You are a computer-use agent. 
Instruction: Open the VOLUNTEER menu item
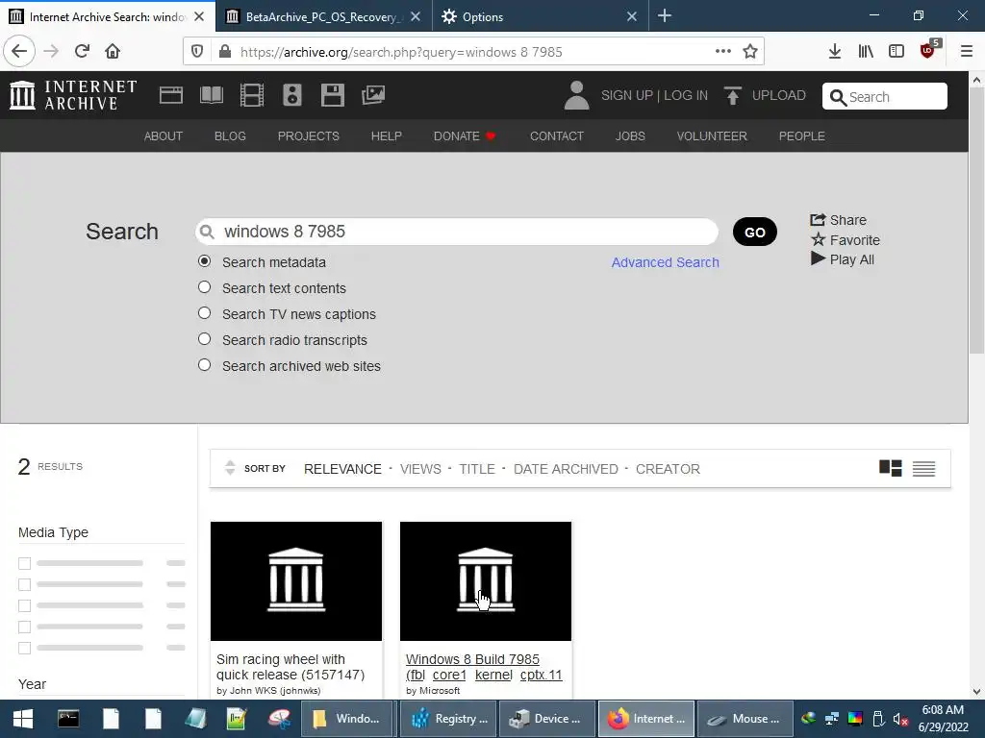tap(712, 136)
